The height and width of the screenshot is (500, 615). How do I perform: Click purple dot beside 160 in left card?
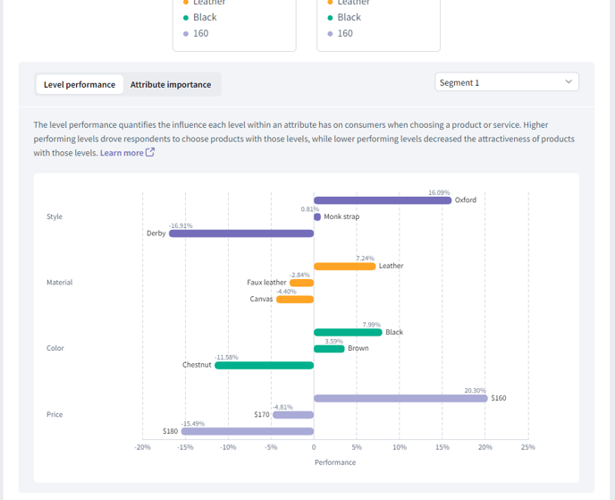(x=186, y=34)
